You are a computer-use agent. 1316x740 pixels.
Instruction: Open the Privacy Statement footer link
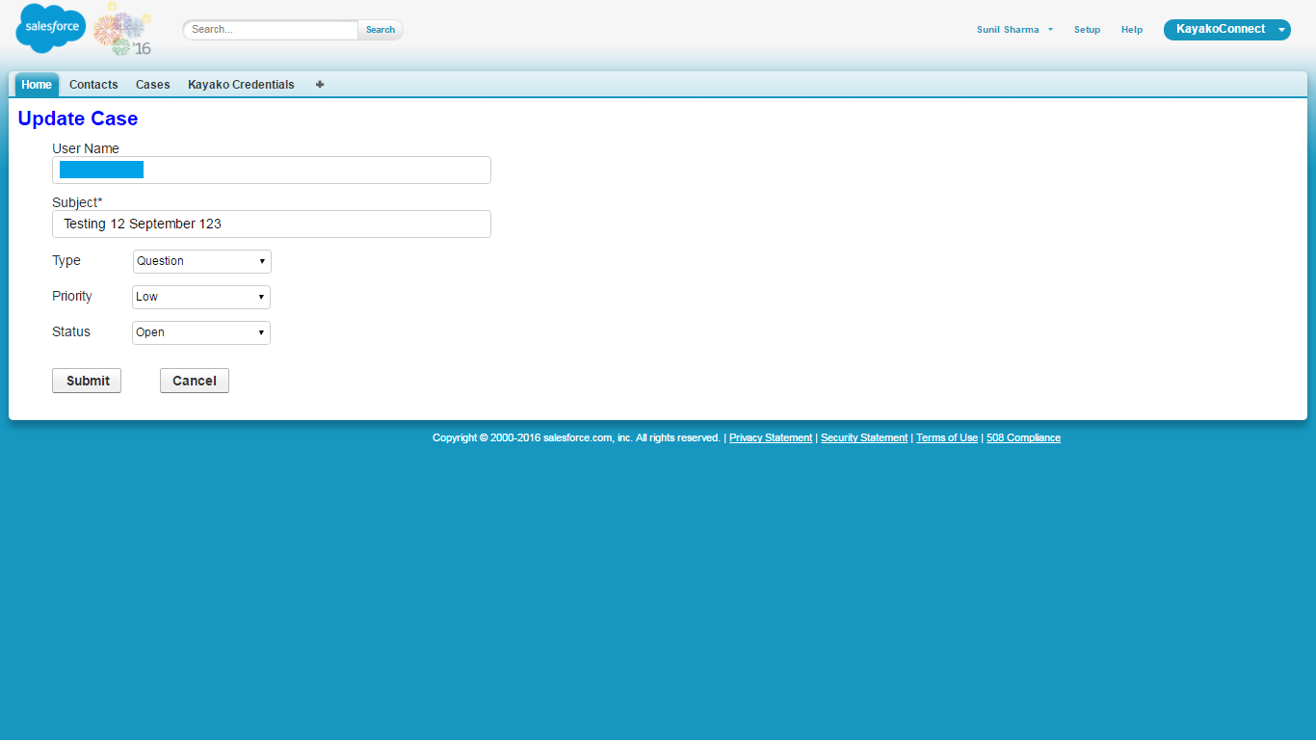pos(770,437)
